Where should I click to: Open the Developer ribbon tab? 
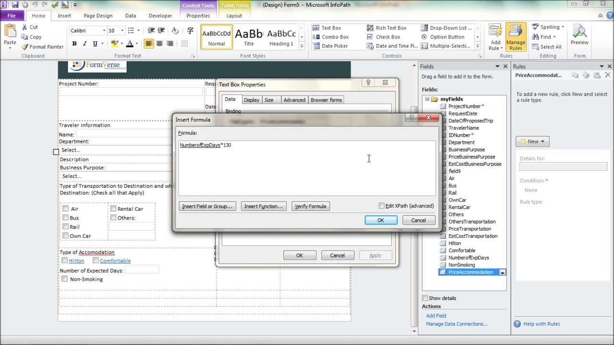click(x=160, y=16)
